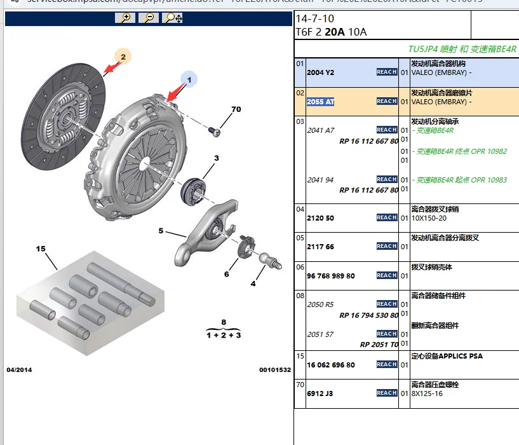Screen dimensions: 519x445
Task: Select the description 定心设备APPLICS PSA
Action: [447, 356]
